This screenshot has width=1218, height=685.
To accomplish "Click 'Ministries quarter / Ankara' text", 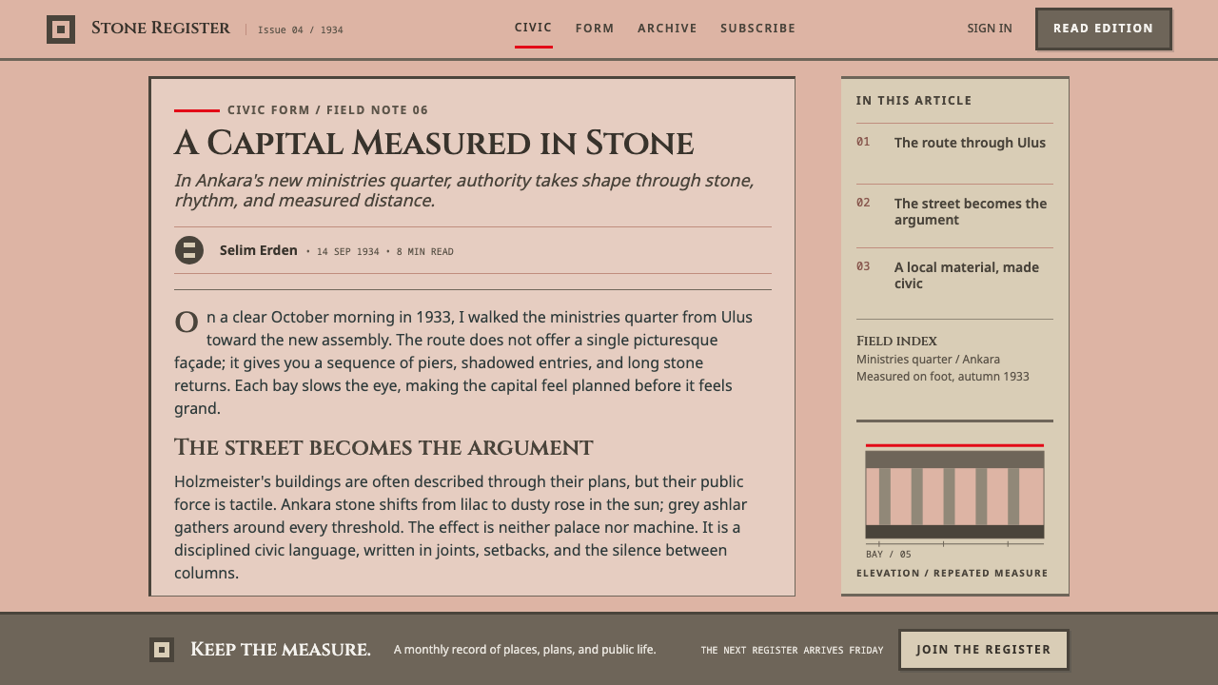I will (x=928, y=360).
